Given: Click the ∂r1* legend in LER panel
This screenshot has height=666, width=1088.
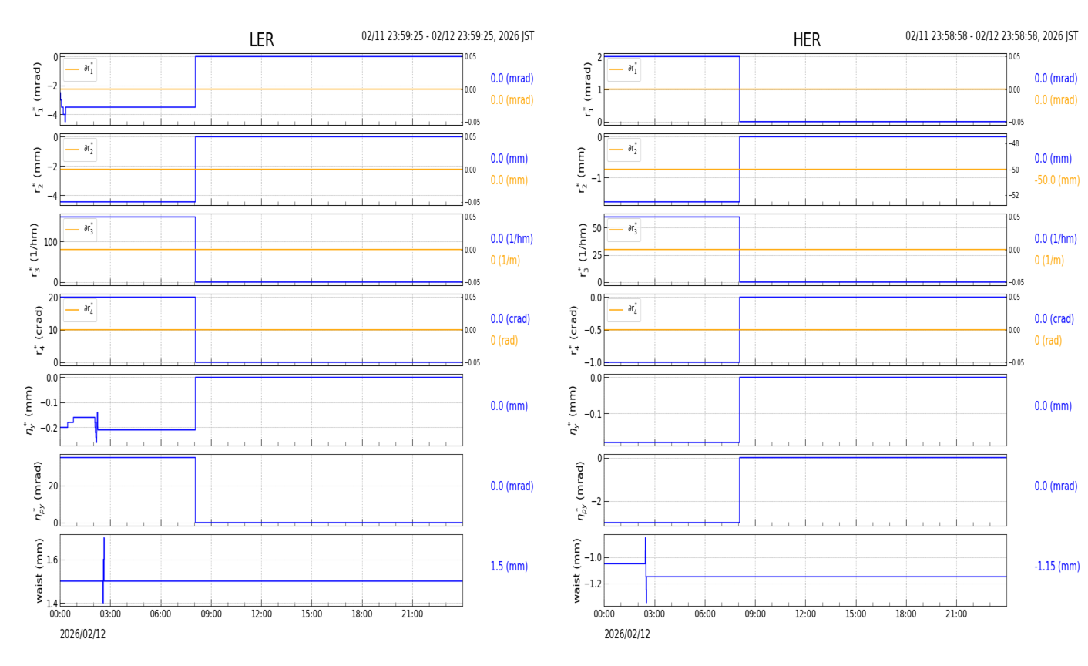Looking at the screenshot, I should pos(79,69).
